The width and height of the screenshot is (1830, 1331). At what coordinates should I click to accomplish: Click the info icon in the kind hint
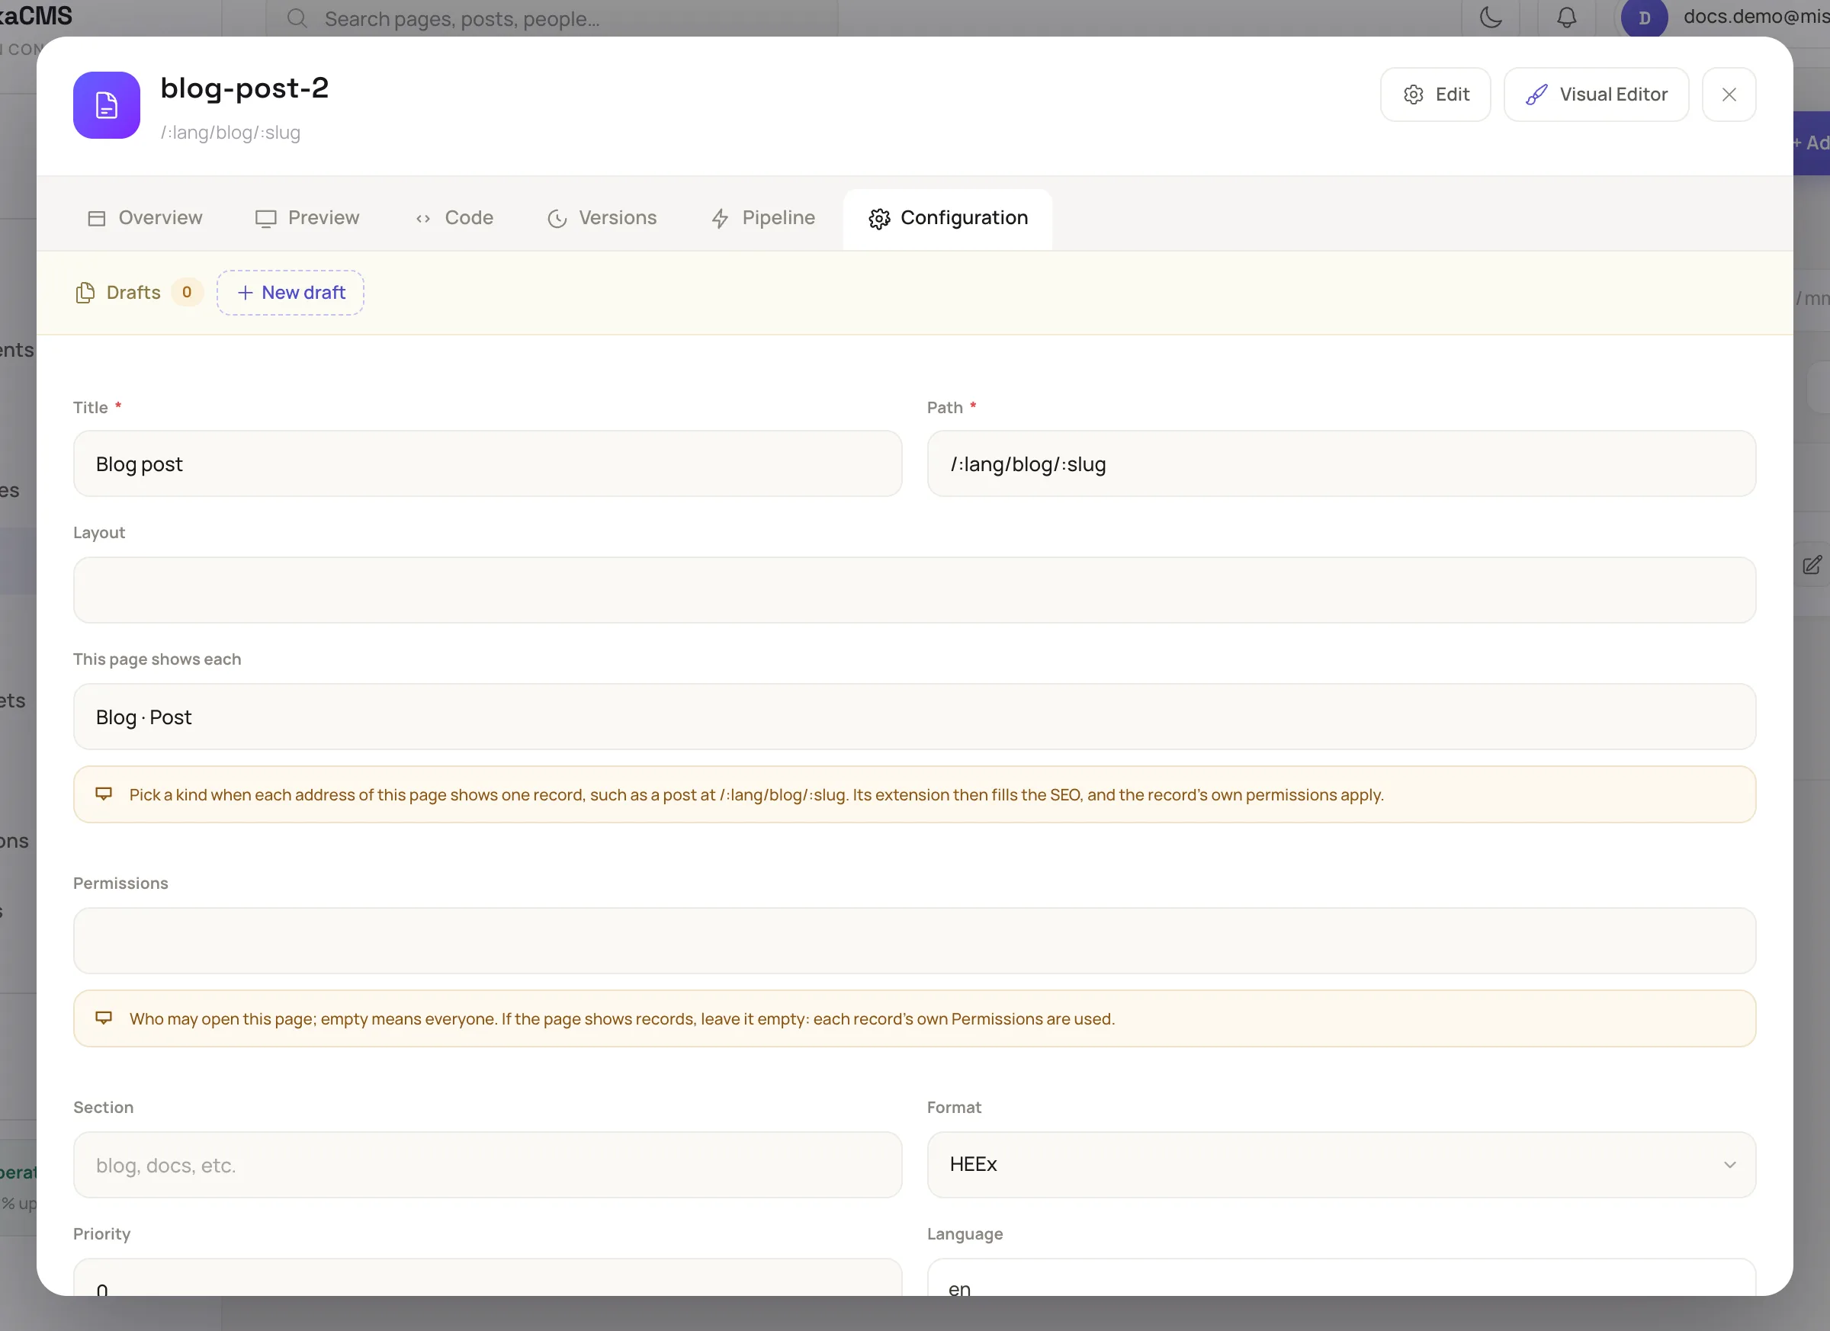point(103,794)
